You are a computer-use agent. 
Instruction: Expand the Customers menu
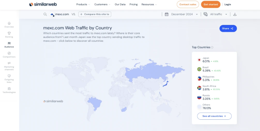point(102,5)
